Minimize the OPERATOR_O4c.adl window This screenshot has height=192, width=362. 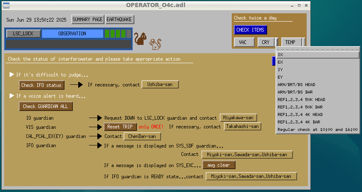(x=292, y=5)
